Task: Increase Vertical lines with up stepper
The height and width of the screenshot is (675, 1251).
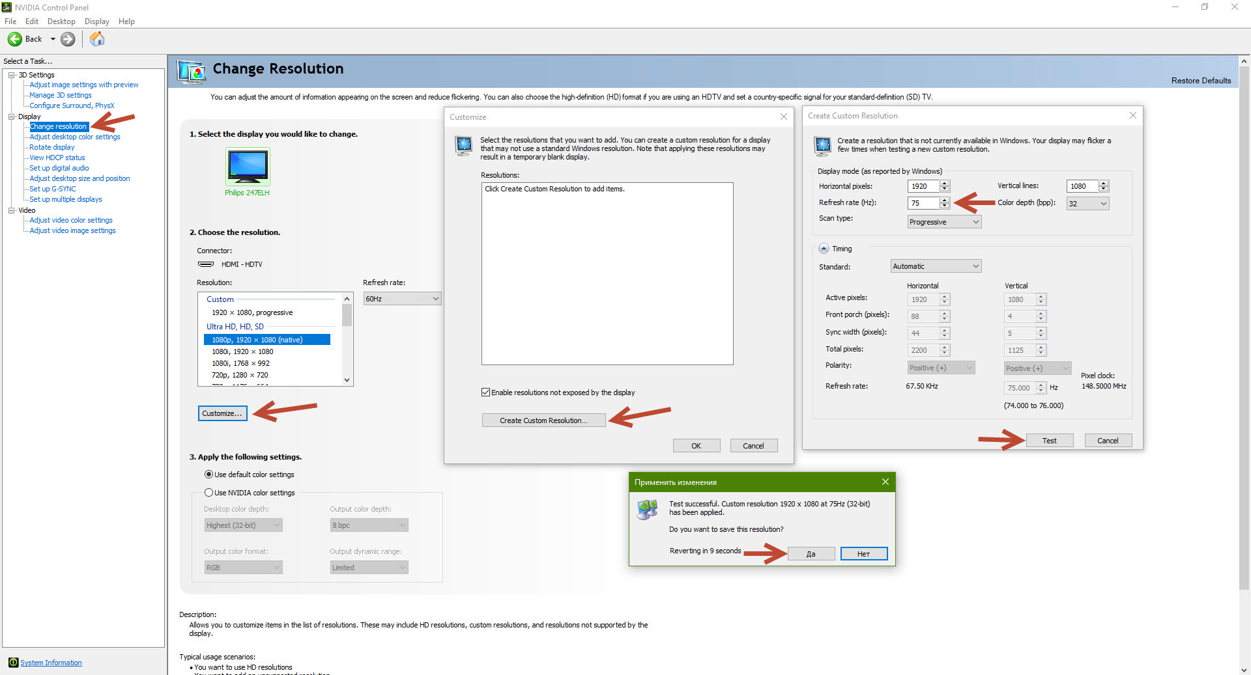Action: 1104,184
